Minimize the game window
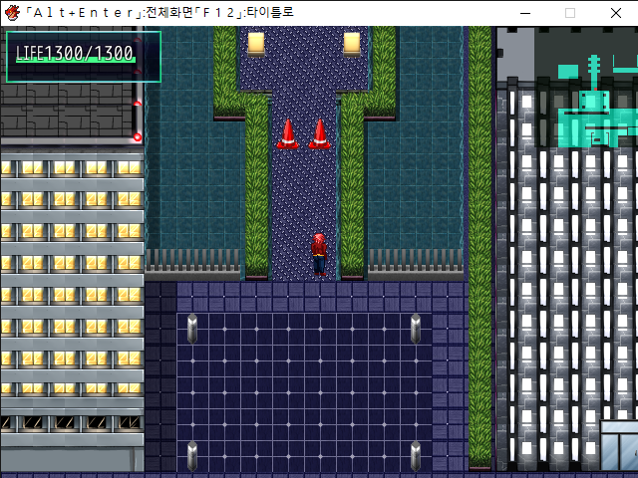 click(x=525, y=13)
